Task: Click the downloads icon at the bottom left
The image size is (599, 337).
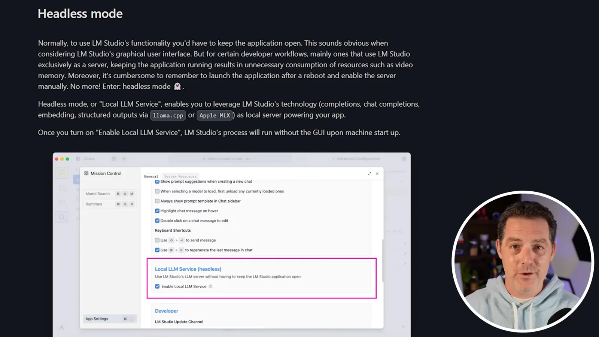Action: (62, 327)
